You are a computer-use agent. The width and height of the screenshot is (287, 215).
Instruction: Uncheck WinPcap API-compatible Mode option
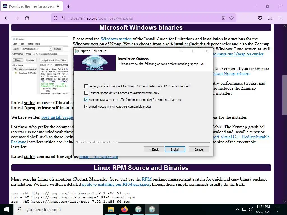[x=86, y=107]
